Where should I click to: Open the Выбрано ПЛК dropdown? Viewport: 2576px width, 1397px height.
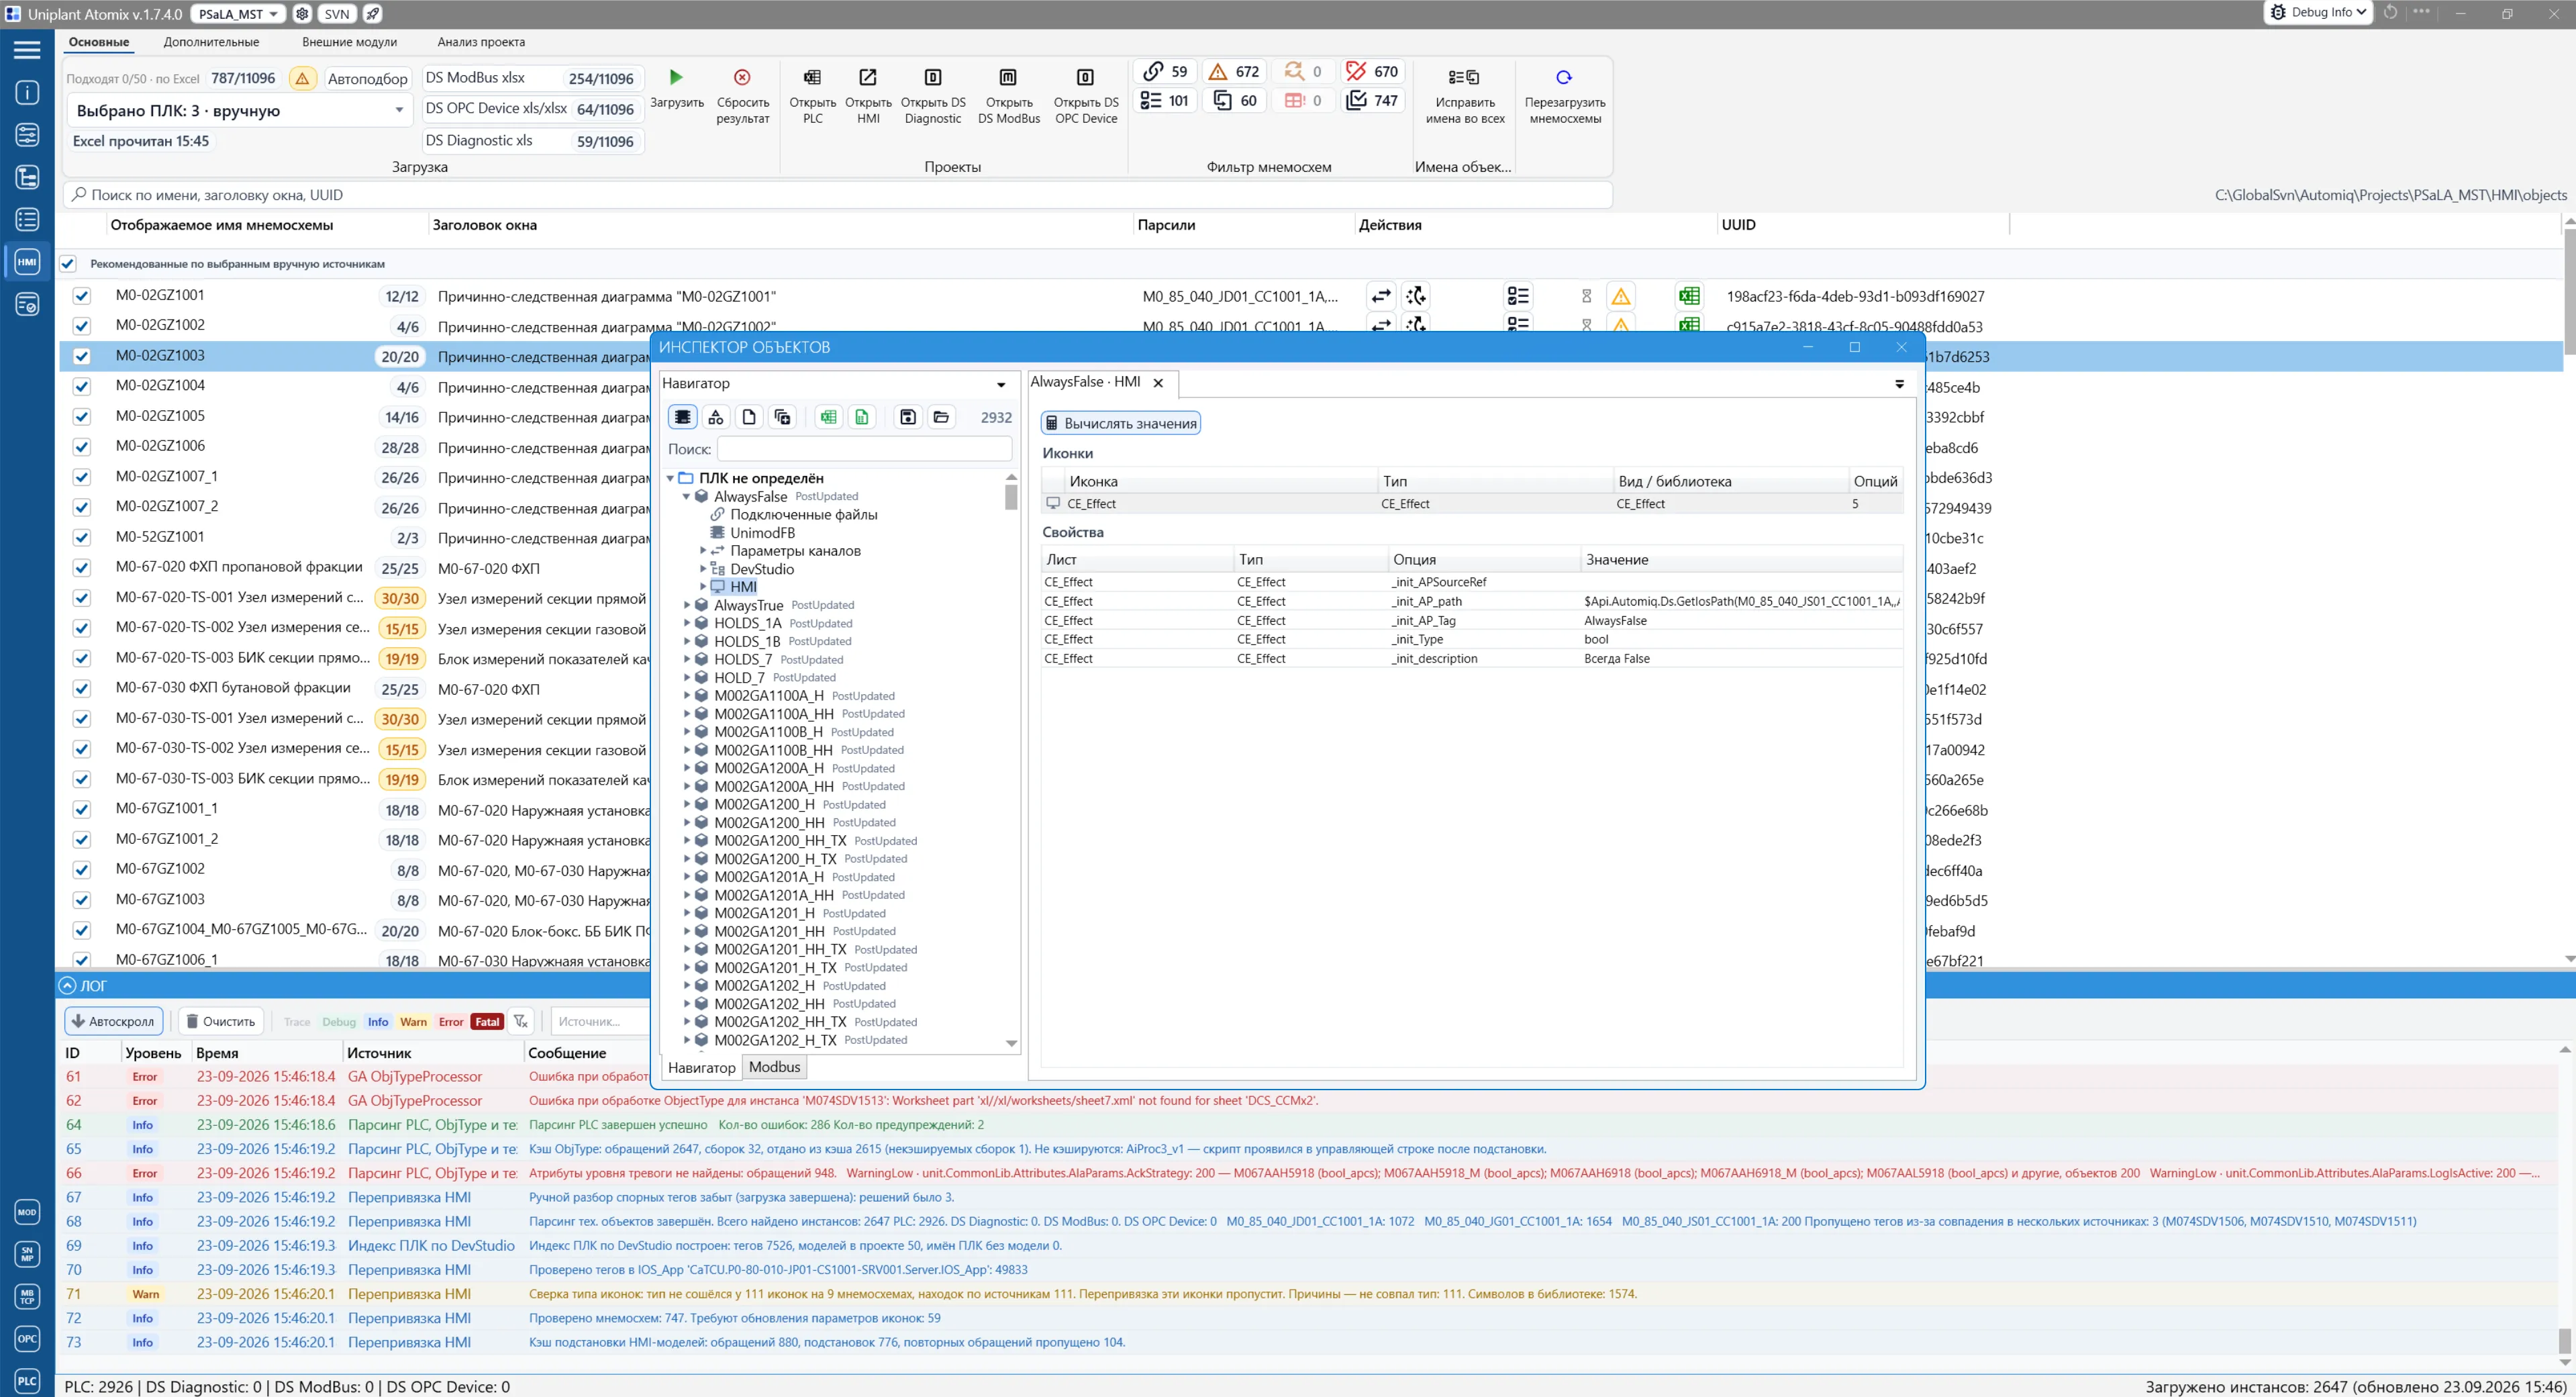tap(240, 111)
